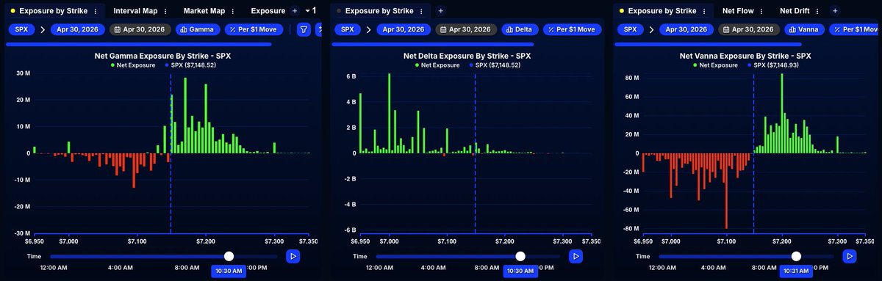The width and height of the screenshot is (882, 281).
Task: Click tallest green bar at $7,000 in Delta chart
Action: point(389,113)
